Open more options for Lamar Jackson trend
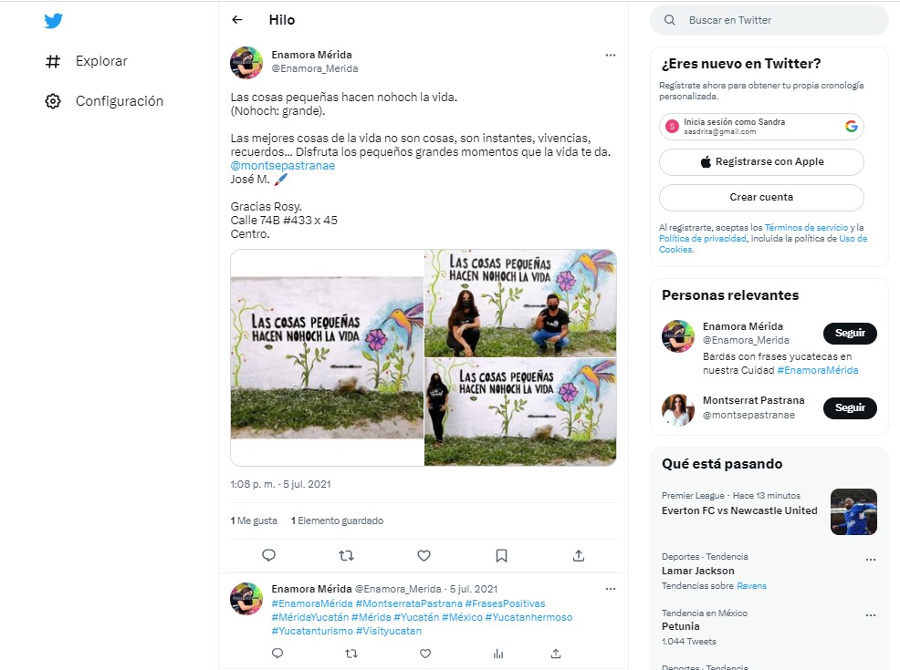The height and width of the screenshot is (670, 900). pyautogui.click(x=871, y=560)
